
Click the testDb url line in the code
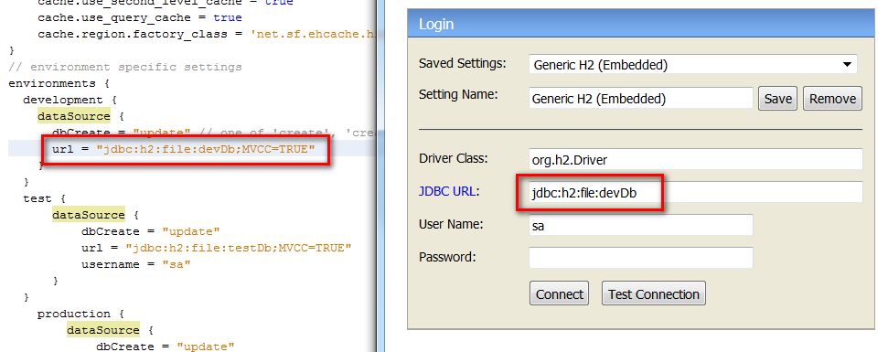point(217,248)
